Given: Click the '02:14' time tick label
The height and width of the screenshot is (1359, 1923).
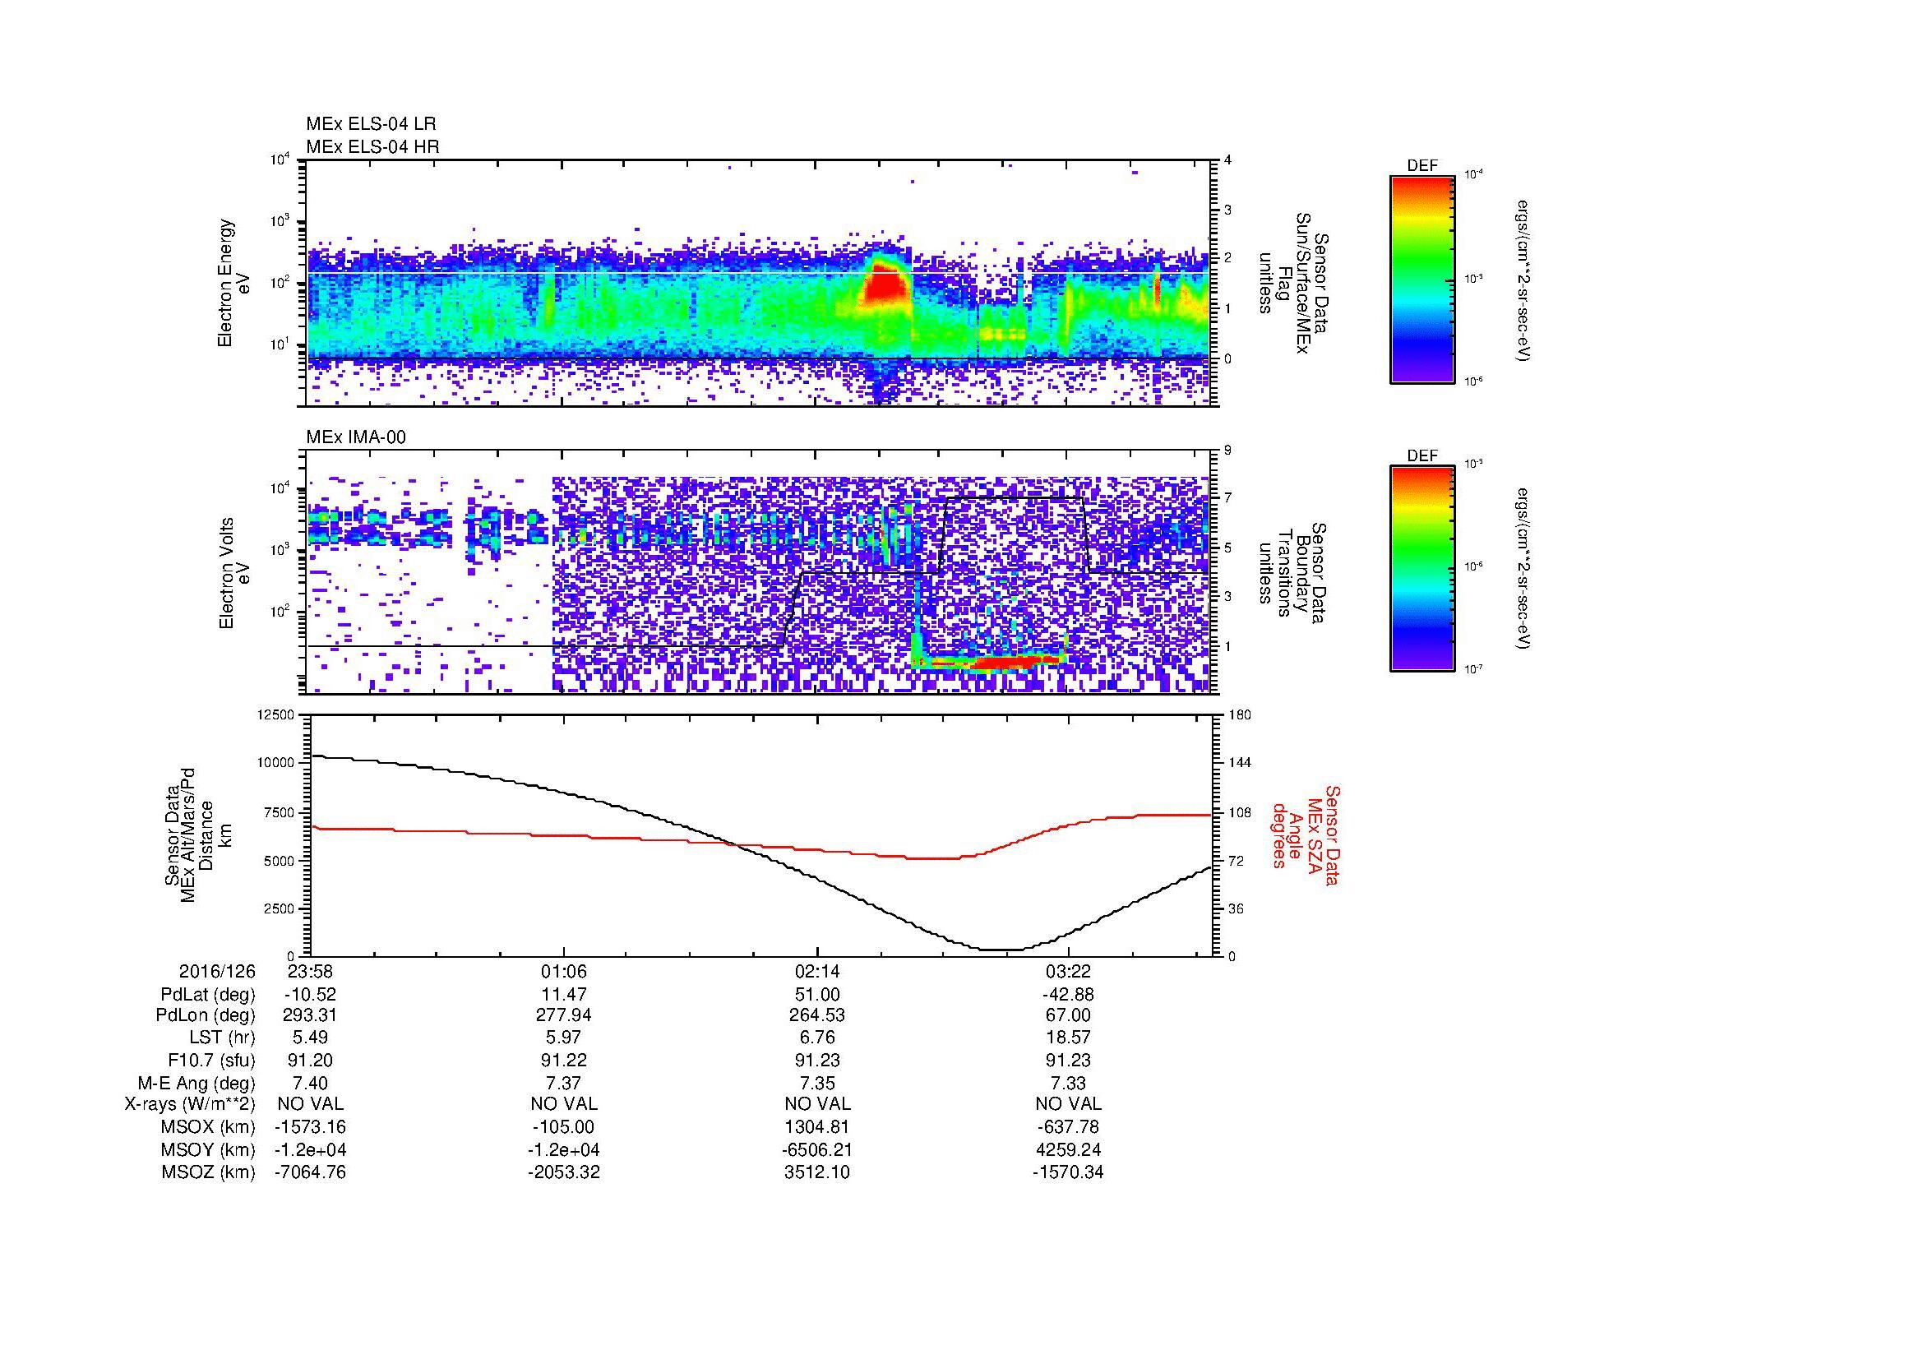Looking at the screenshot, I should pyautogui.click(x=817, y=972).
